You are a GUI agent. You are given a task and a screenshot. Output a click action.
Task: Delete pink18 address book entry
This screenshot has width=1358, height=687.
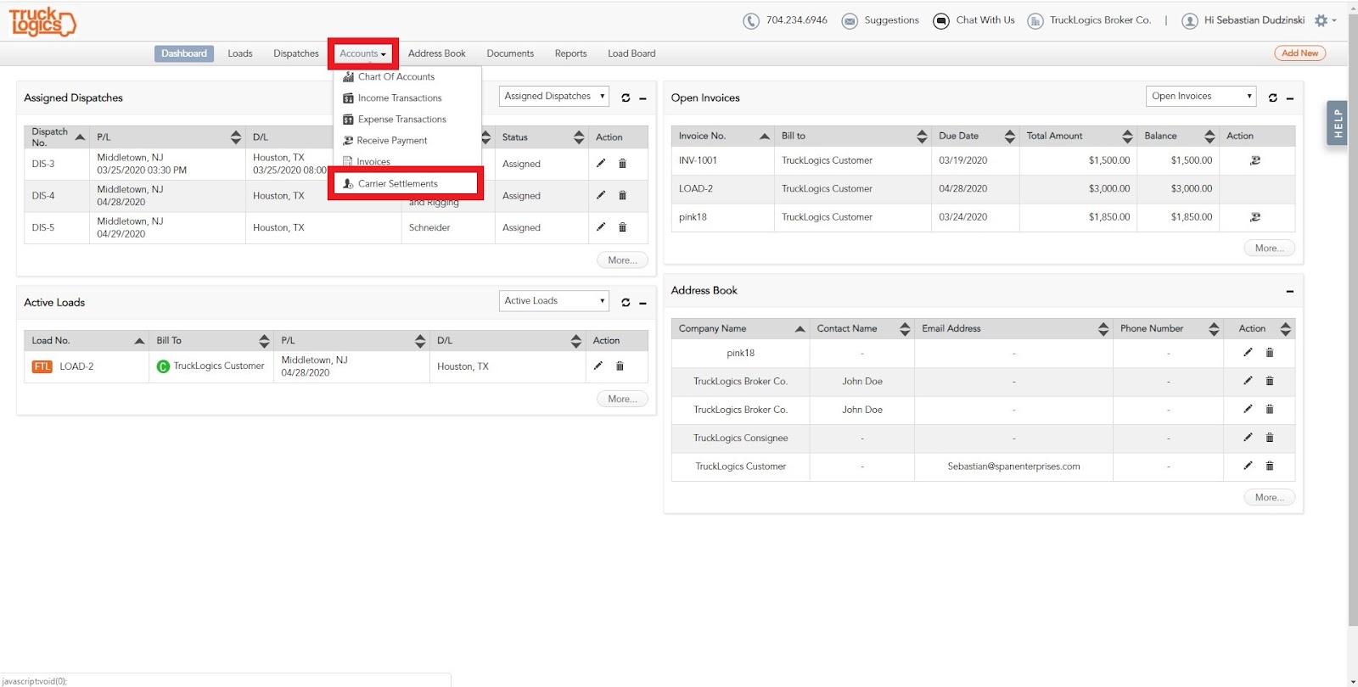(1270, 353)
